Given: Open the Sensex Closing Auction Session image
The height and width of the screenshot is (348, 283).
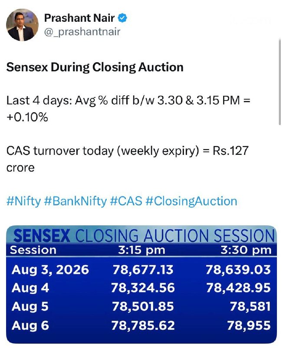Looking at the screenshot, I should [141, 284].
